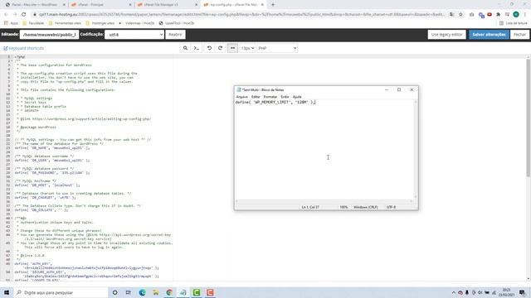Open Task View on the taskbar

tap(129, 292)
